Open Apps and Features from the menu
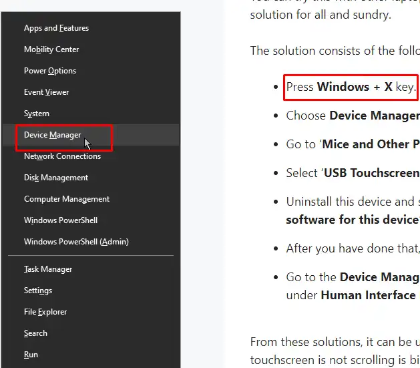 56,28
